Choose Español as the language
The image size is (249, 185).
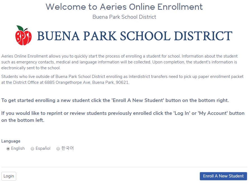[x=32, y=149]
